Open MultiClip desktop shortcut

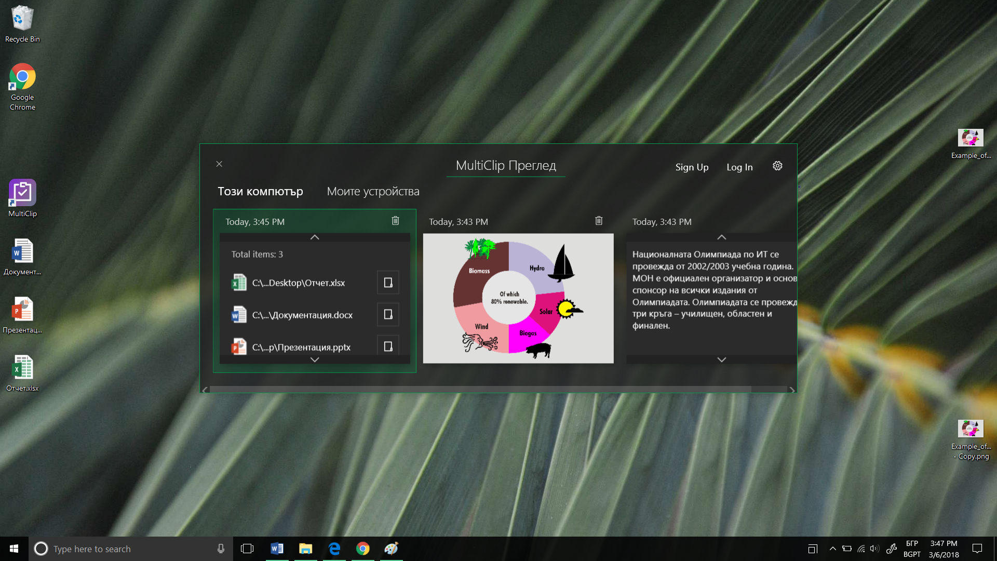point(22,197)
